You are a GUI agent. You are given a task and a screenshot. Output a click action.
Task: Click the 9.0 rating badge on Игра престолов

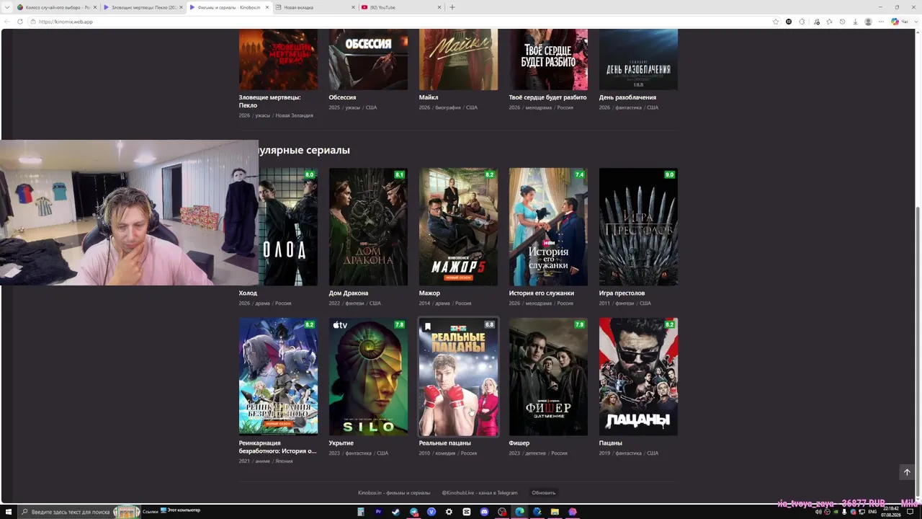669,175
